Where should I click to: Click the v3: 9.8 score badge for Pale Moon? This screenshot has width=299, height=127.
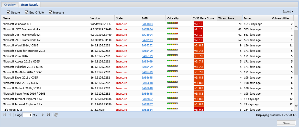[x=198, y=110]
